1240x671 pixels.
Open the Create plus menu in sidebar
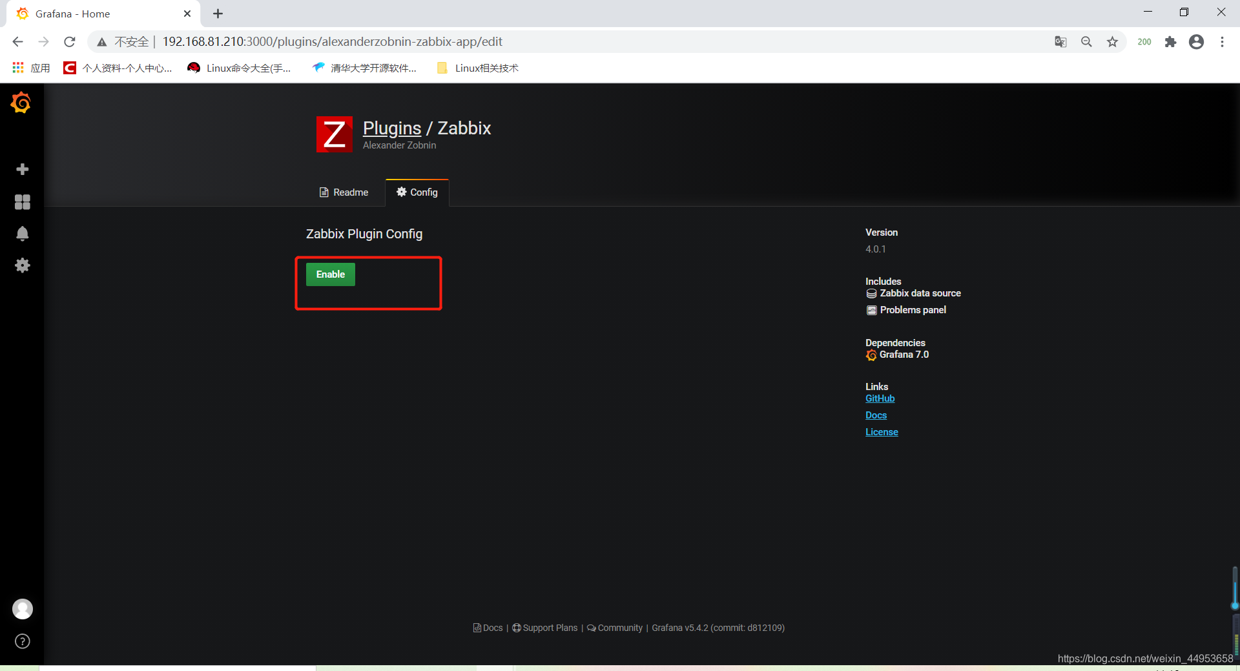[23, 169]
